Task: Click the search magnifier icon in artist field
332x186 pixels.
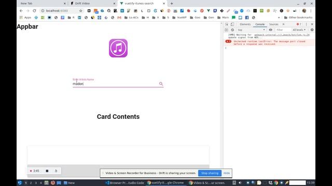Action: [161, 84]
